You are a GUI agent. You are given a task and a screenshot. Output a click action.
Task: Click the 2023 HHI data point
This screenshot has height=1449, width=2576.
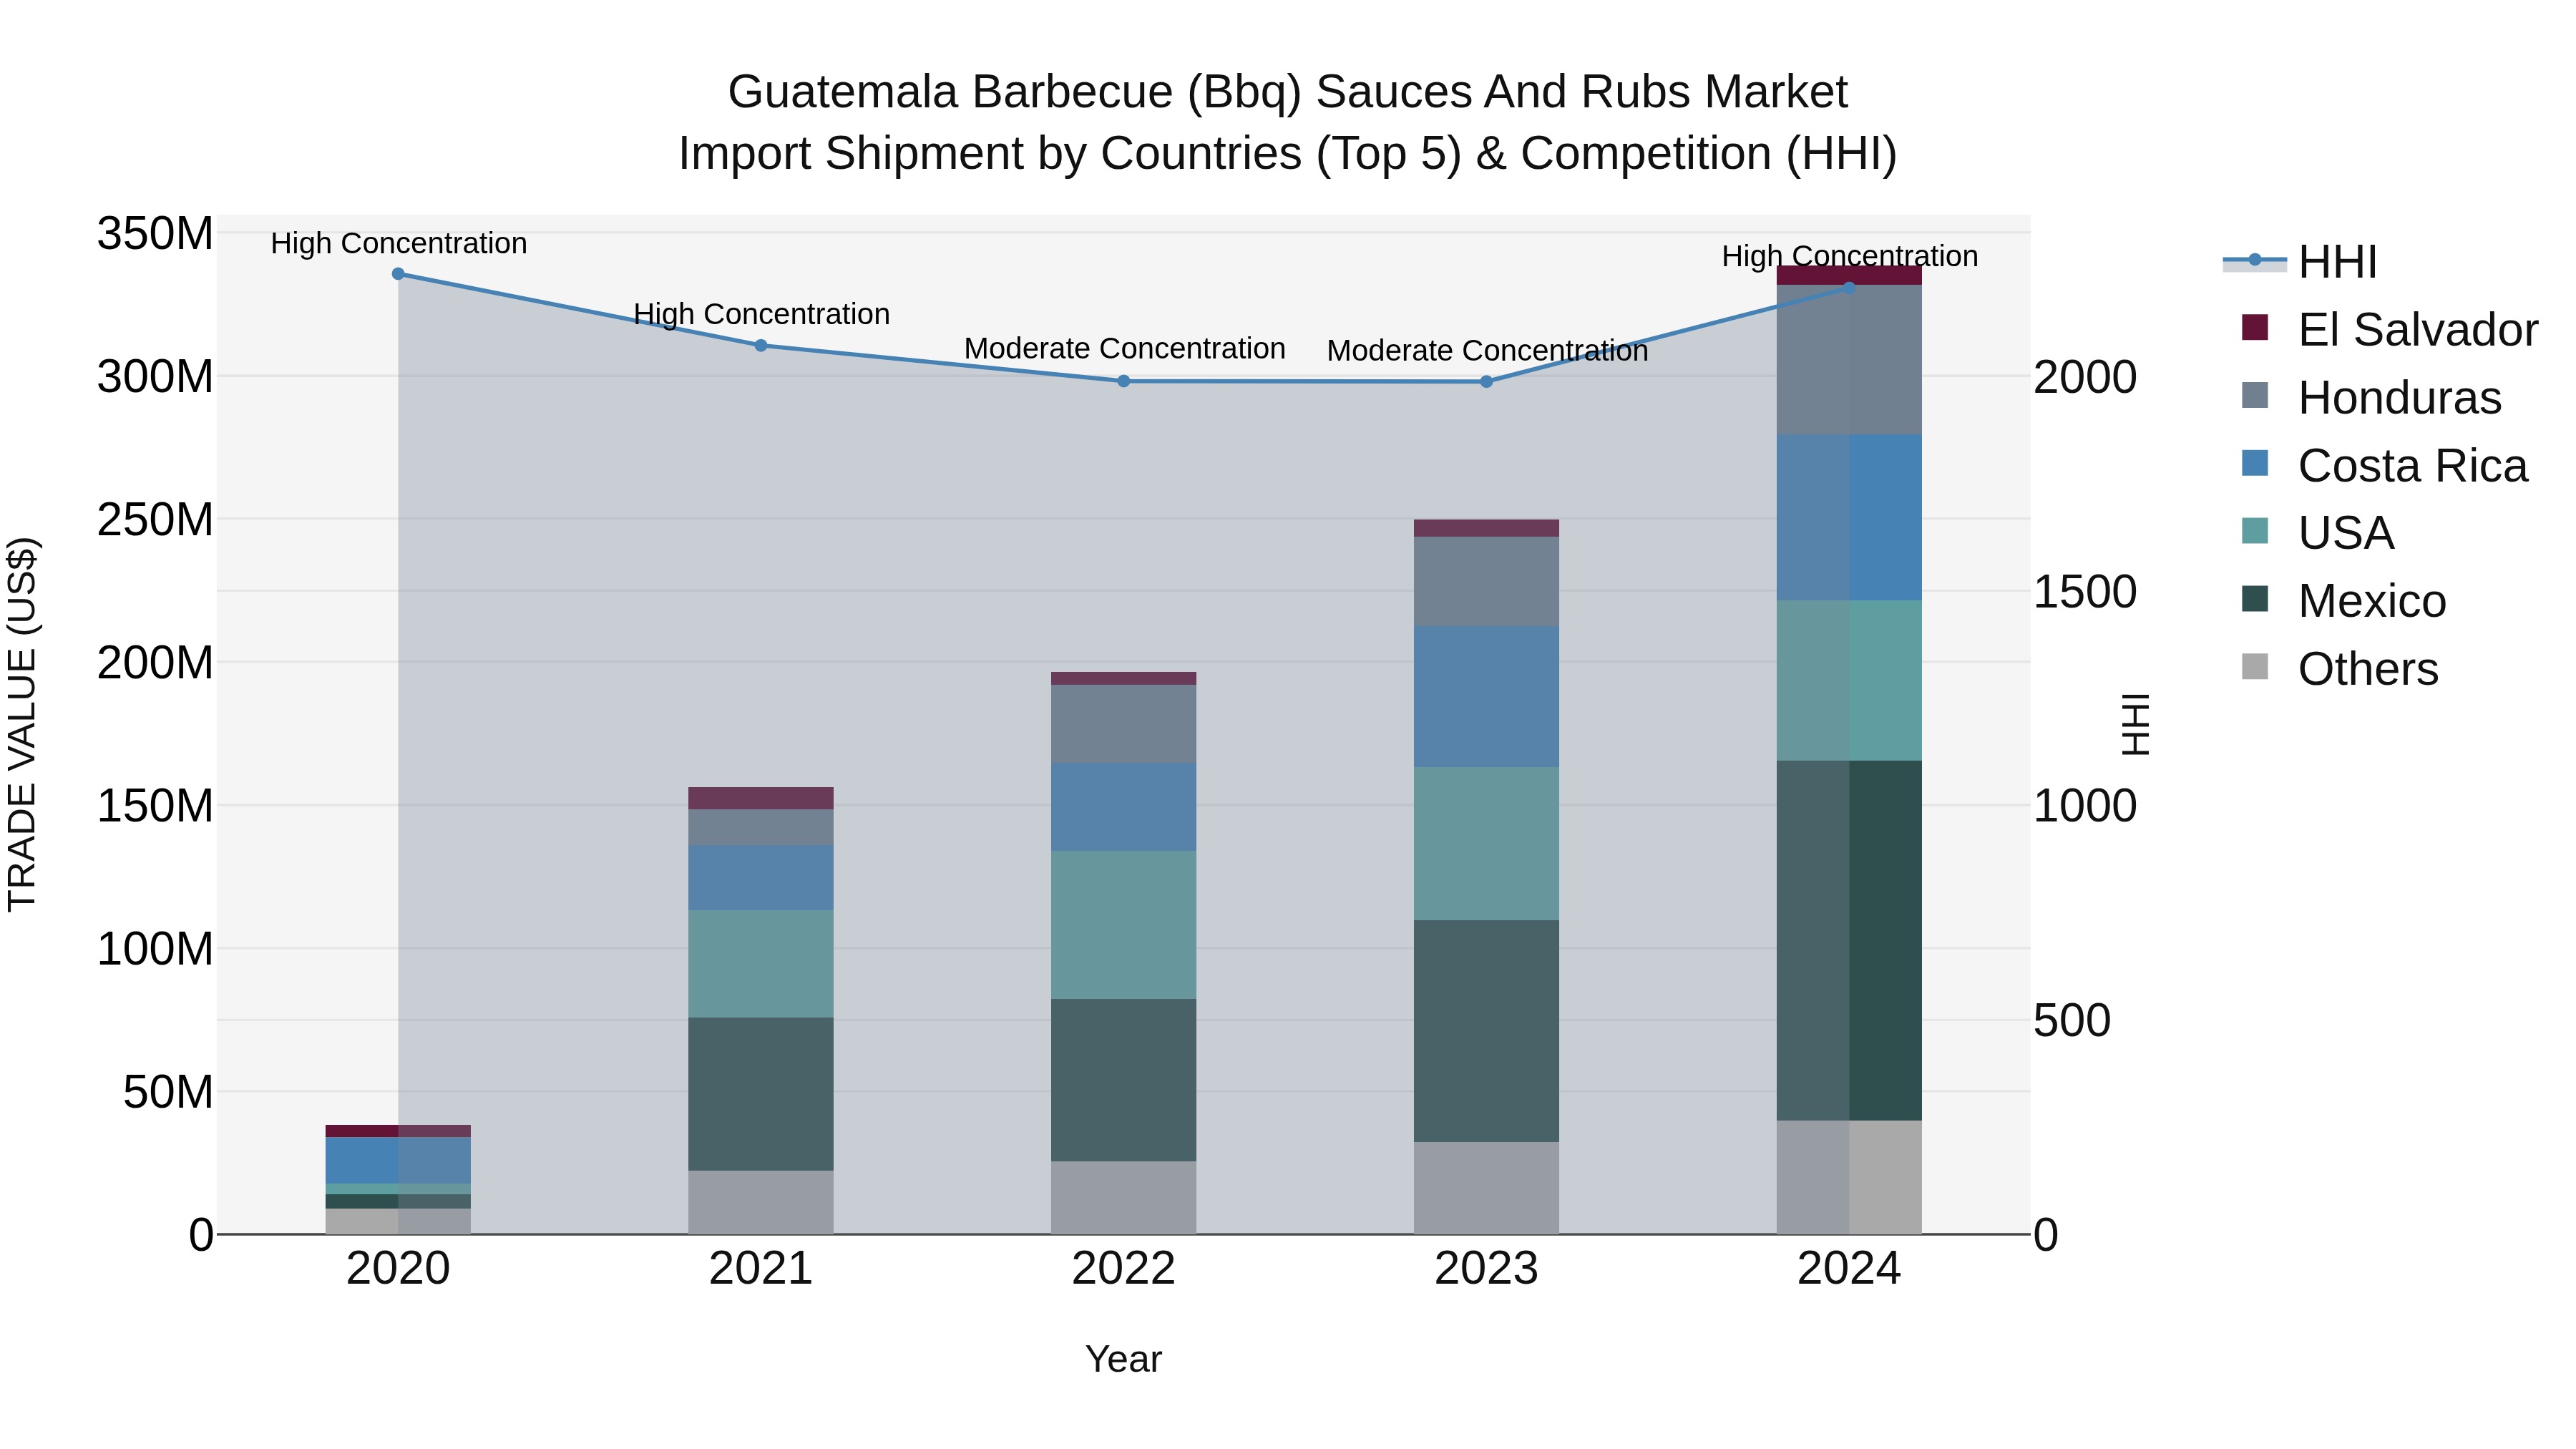point(1486,381)
